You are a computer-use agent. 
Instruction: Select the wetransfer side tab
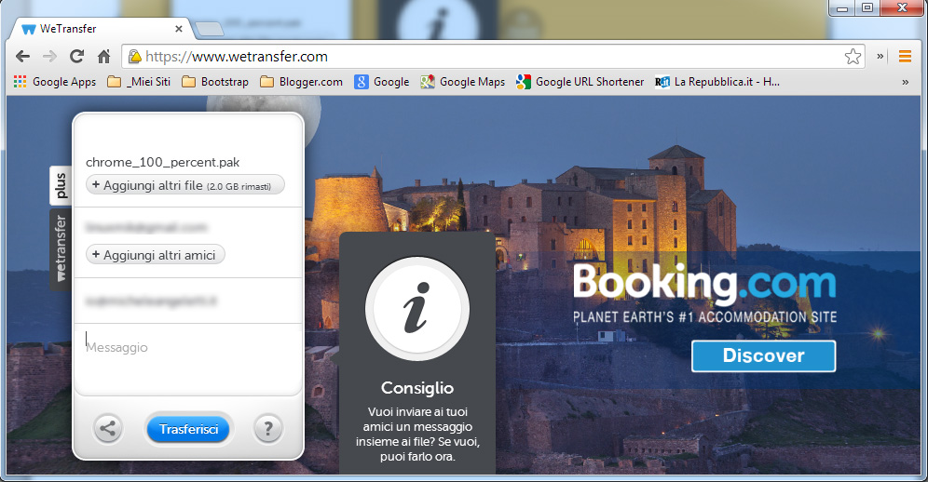[61, 248]
